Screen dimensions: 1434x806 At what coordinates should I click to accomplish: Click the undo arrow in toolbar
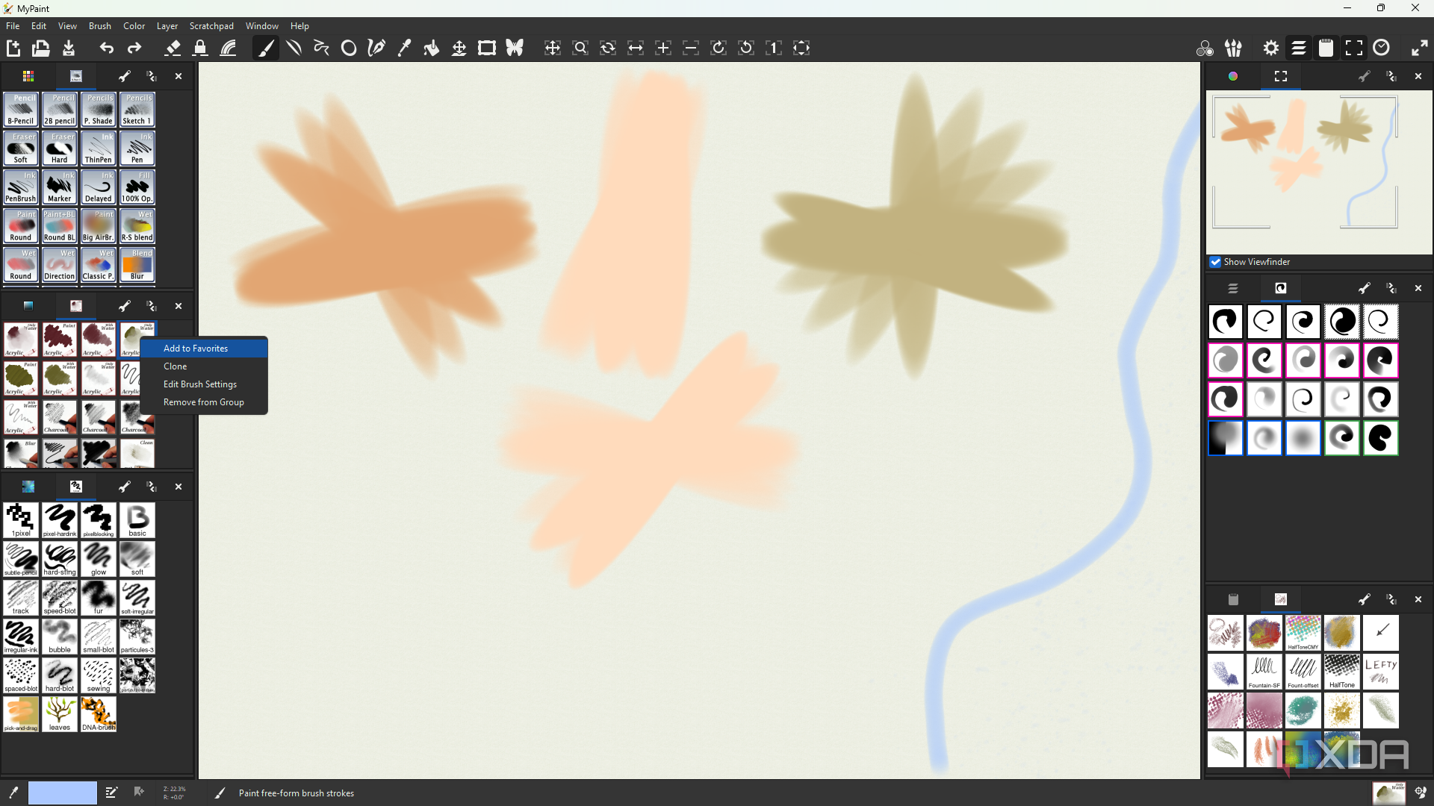tap(106, 49)
